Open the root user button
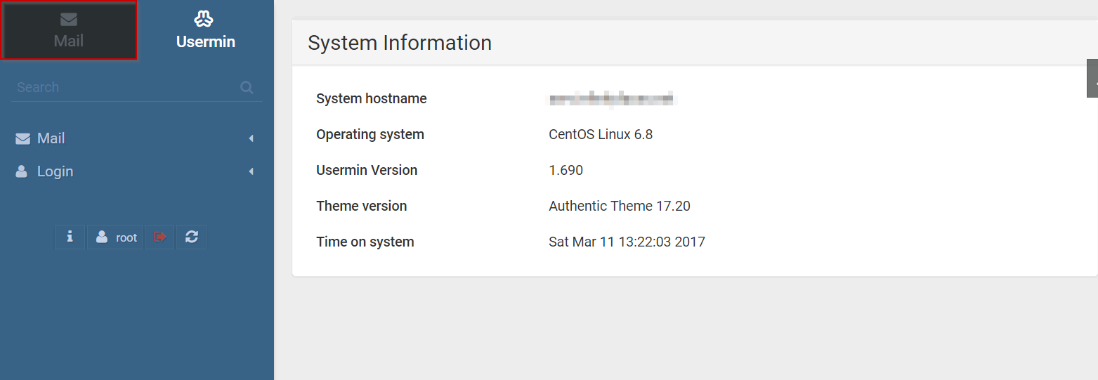The image size is (1098, 380). click(x=115, y=237)
